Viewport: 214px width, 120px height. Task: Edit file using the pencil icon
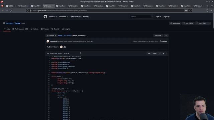(x=160, y=53)
